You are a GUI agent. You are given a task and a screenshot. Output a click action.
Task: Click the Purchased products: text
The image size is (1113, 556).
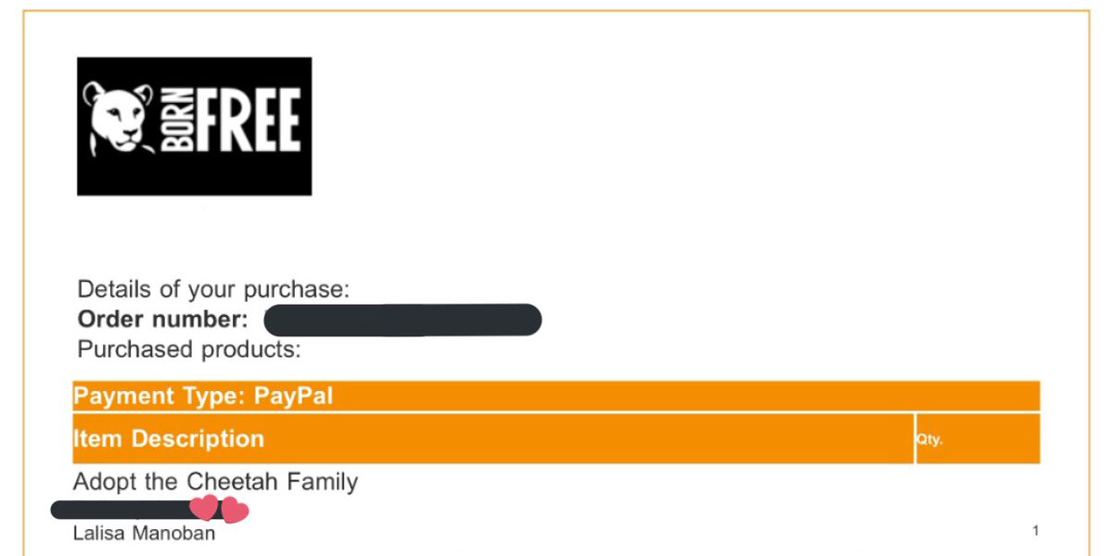189,349
